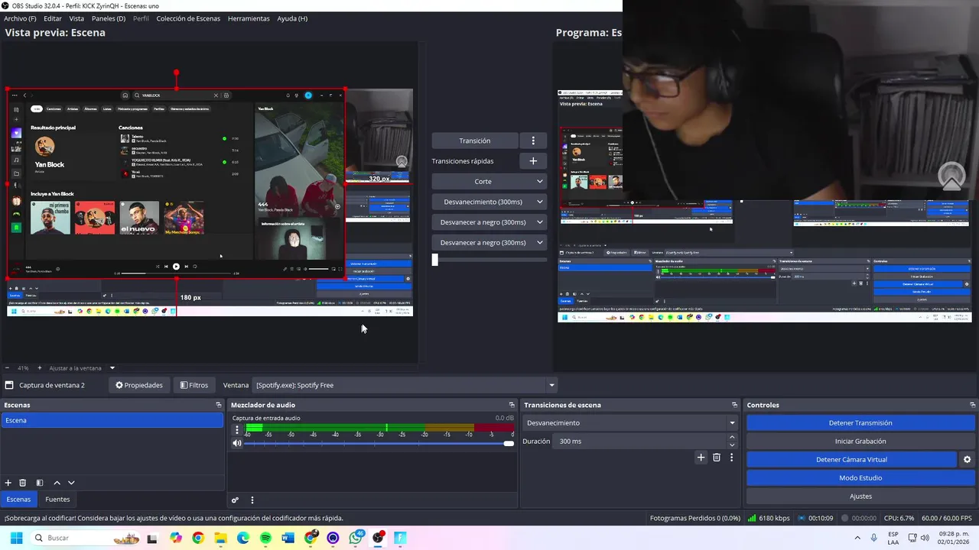This screenshot has height=550, width=979.
Task: Open transition properties three-dot menu
Action: coord(732,458)
